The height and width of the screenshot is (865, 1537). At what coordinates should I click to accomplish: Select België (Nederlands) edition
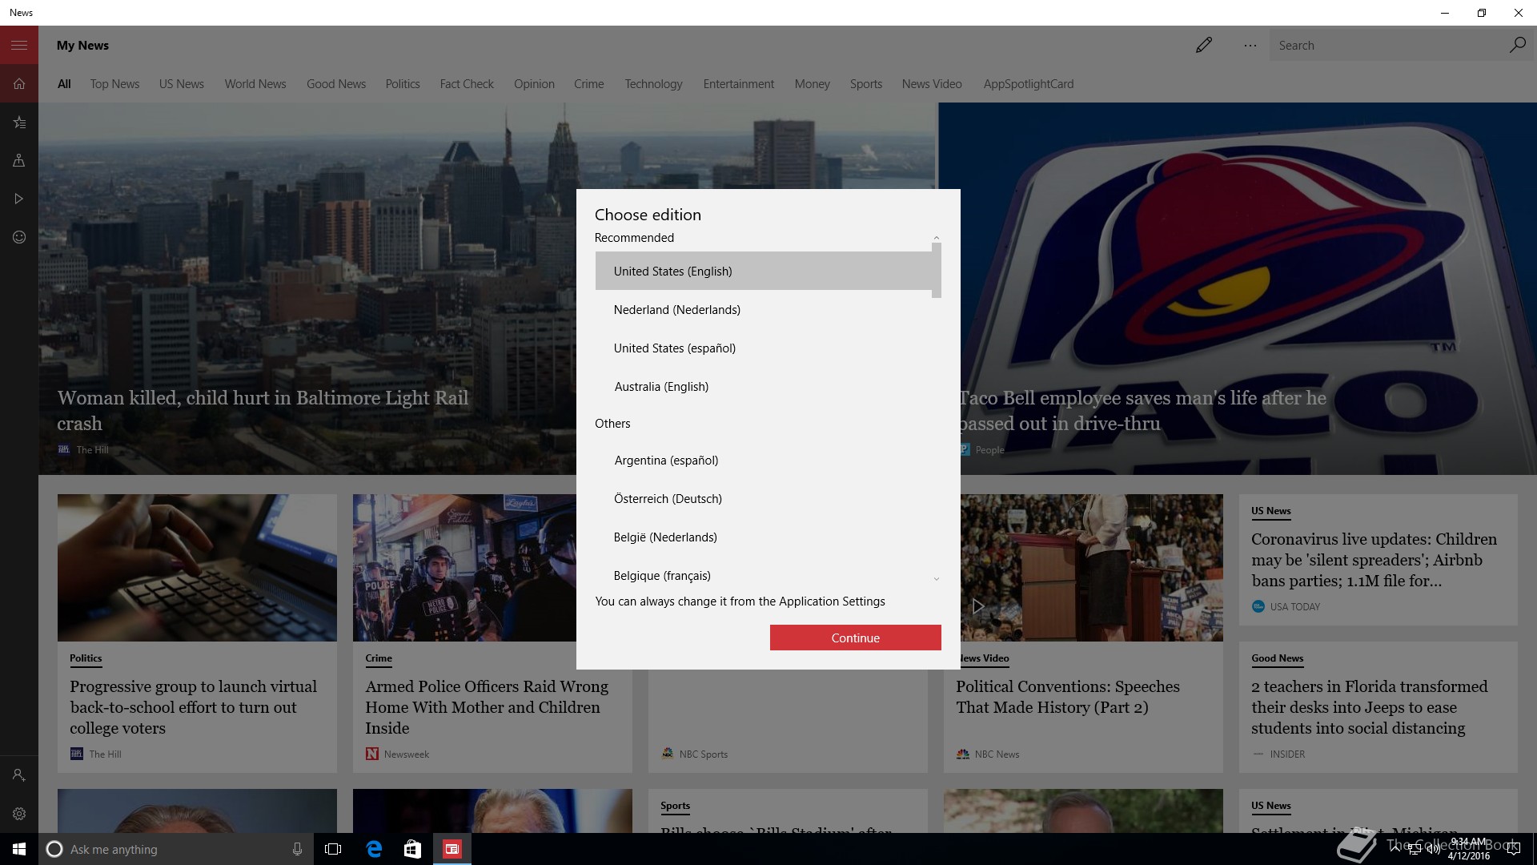tap(764, 537)
